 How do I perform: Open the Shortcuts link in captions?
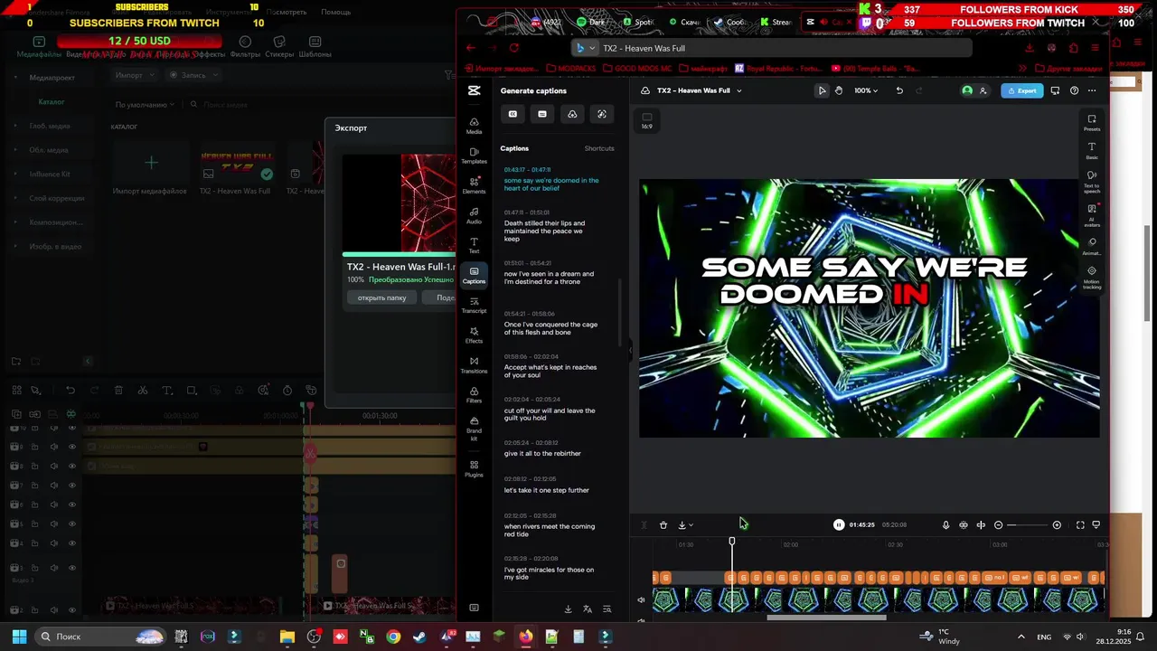[x=599, y=148]
